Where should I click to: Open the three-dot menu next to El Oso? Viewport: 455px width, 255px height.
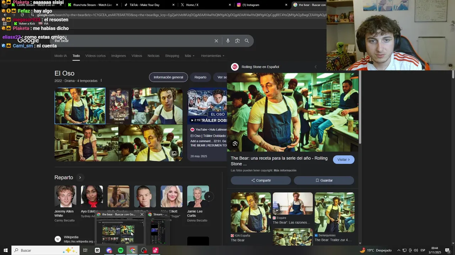click(101, 80)
